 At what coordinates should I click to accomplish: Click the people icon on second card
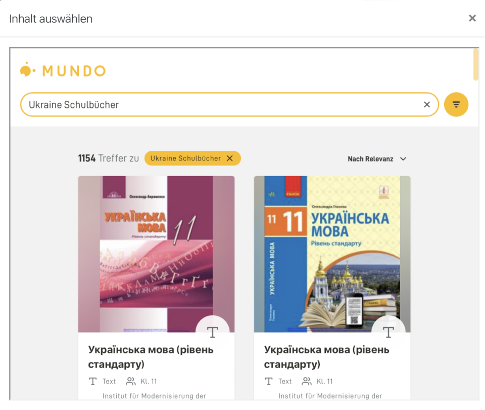pos(307,381)
